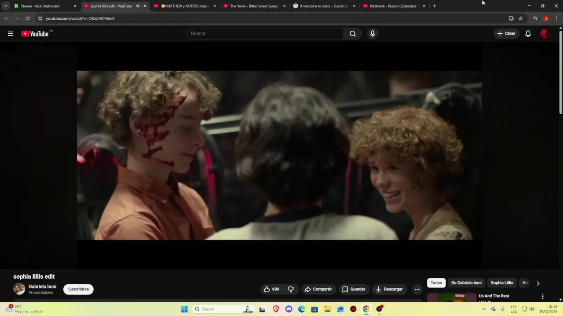Close the Stream - Kick Dashboard tab

click(x=75, y=6)
